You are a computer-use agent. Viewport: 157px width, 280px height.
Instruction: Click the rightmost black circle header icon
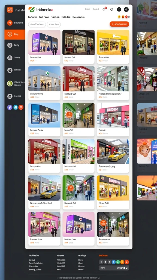coord(126,10)
